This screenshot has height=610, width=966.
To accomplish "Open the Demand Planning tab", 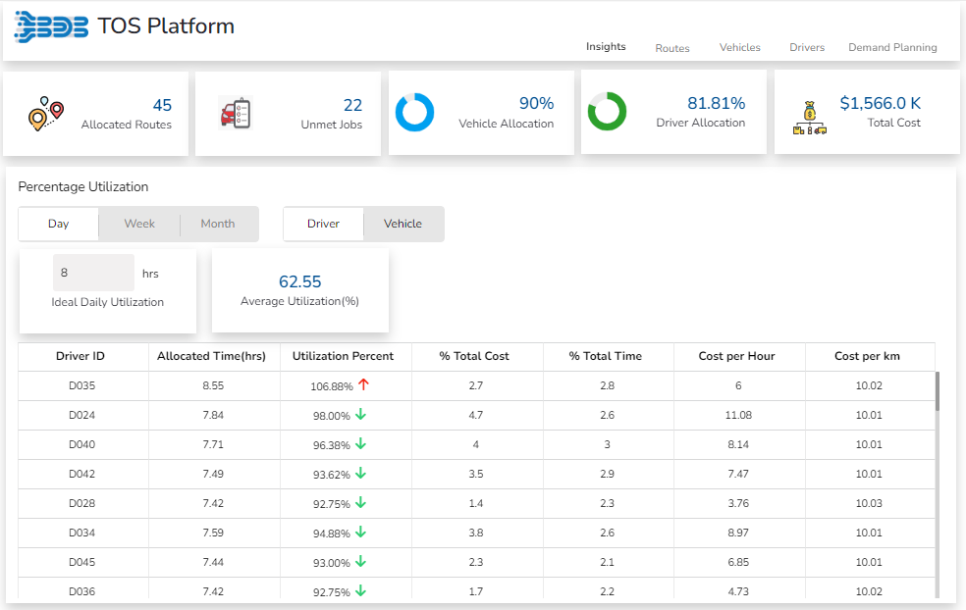I will 892,47.
